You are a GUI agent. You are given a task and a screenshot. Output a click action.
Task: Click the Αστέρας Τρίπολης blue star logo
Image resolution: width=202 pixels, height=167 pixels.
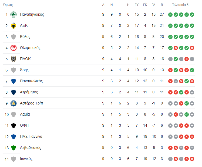pos(14,103)
